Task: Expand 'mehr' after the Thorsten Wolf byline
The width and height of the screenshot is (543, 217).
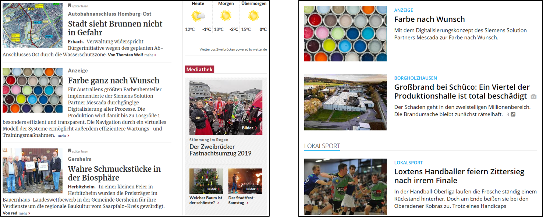Action: point(150,55)
